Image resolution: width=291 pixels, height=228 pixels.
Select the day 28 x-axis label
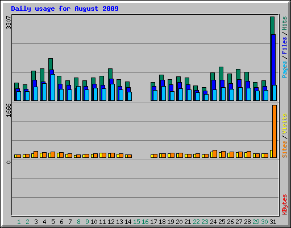[247, 222]
